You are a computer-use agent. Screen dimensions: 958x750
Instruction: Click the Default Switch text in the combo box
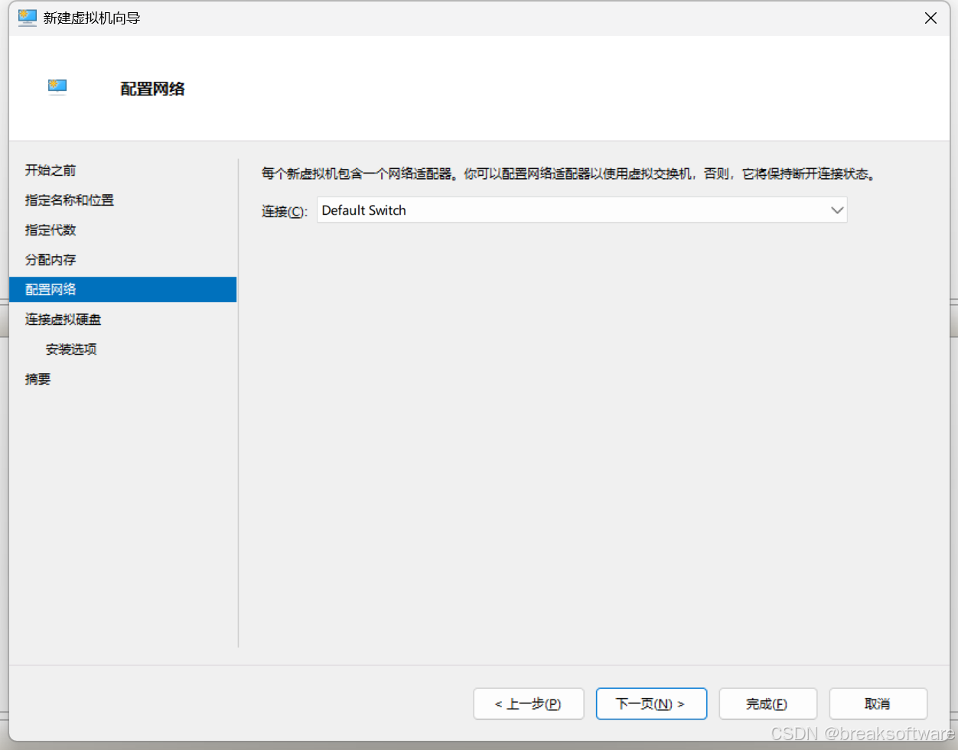click(x=363, y=210)
